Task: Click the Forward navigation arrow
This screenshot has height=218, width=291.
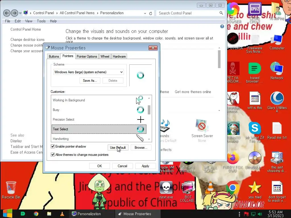Action: [x=14, y=13]
